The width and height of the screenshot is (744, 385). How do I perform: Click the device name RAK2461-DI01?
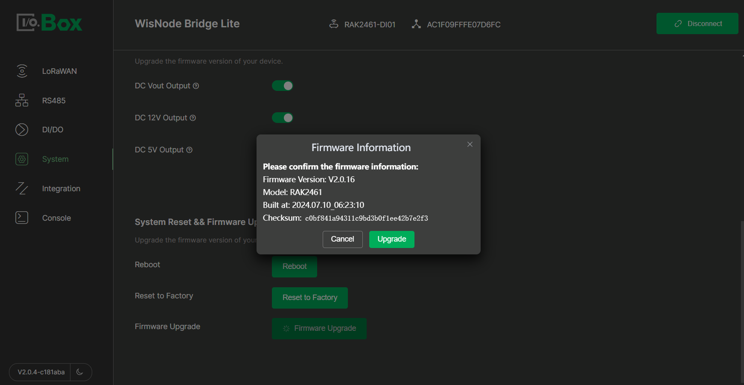pyautogui.click(x=370, y=25)
